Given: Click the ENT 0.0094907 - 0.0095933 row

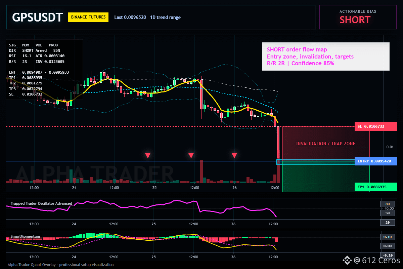Looking at the screenshot, I should tap(40, 72).
